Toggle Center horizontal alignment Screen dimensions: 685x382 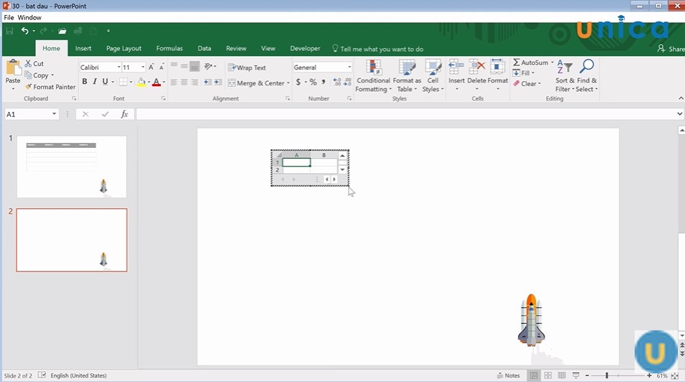pos(184,82)
